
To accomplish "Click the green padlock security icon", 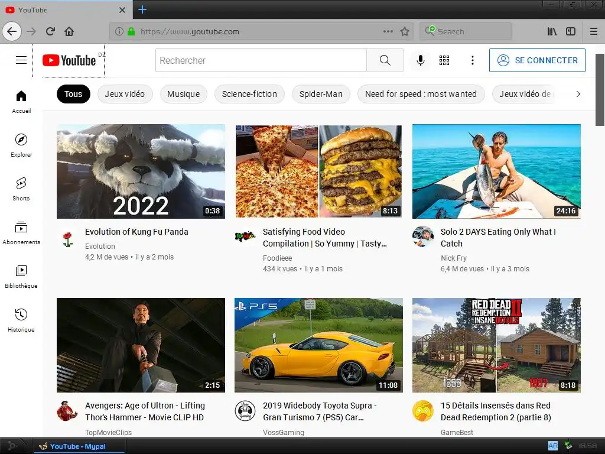I will pos(131,31).
